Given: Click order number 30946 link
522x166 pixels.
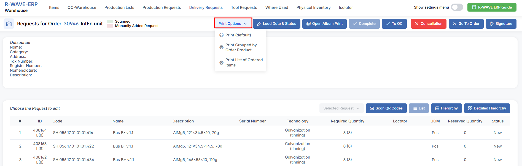Looking at the screenshot, I should (71, 24).
